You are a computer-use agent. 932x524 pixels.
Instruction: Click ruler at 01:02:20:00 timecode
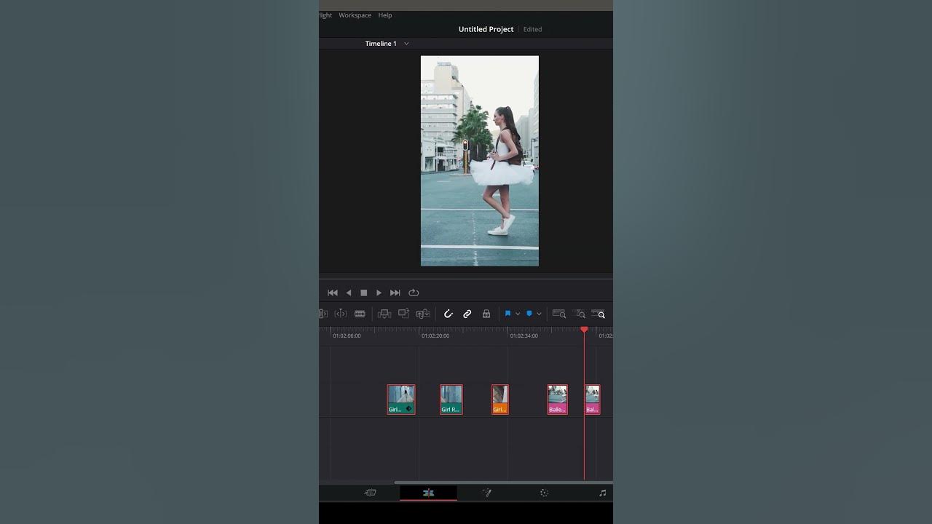435,336
